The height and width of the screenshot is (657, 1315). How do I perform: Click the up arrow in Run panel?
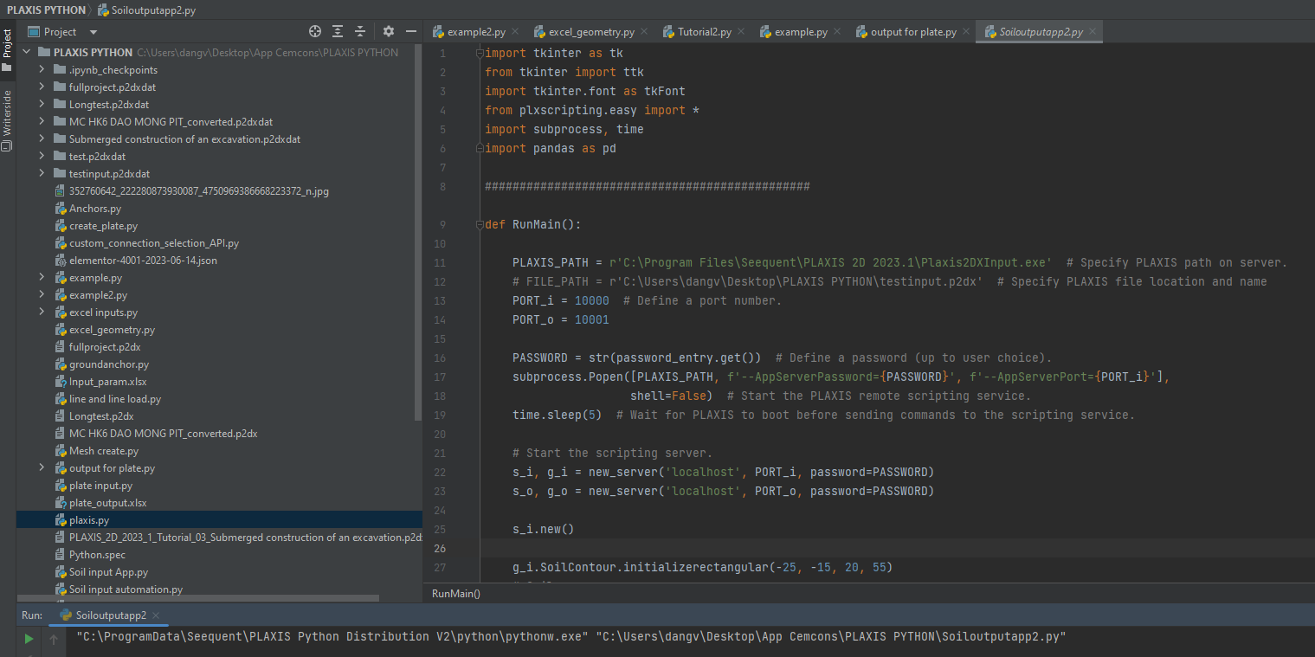click(x=54, y=640)
